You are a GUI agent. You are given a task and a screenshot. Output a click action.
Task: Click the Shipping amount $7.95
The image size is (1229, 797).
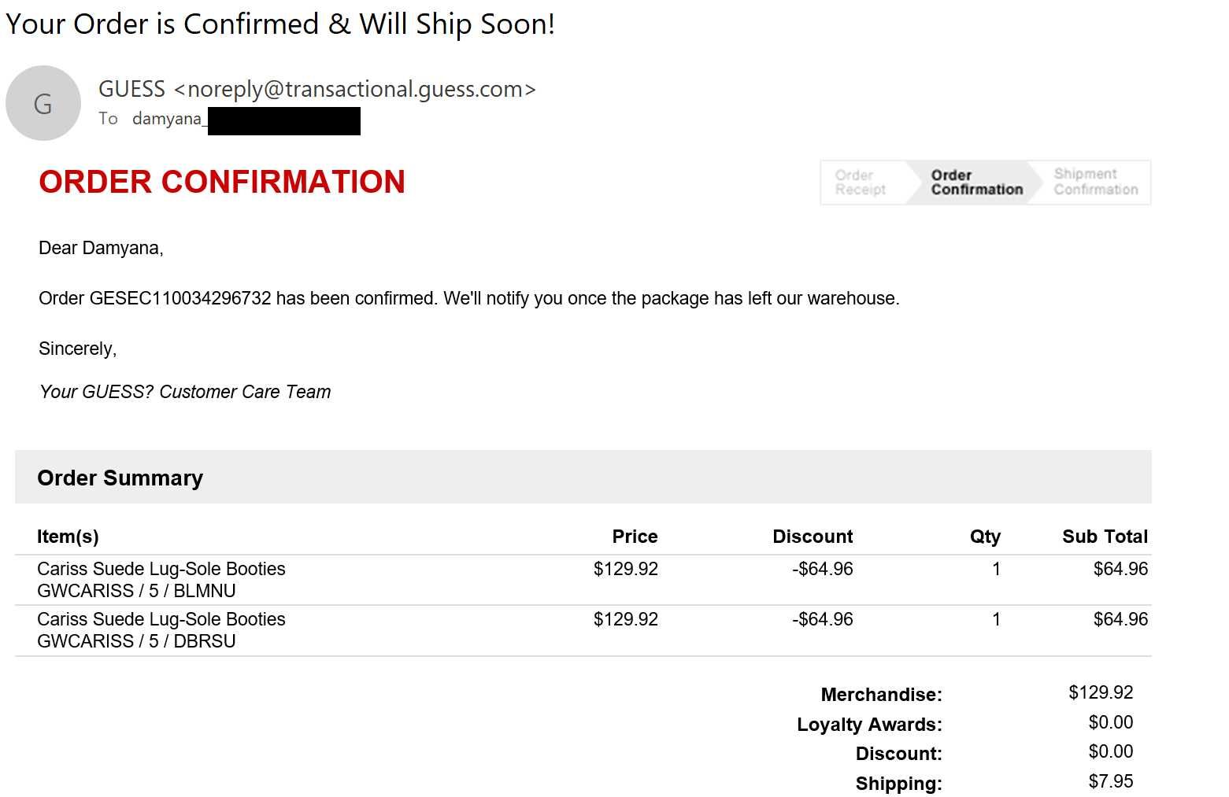click(1111, 781)
